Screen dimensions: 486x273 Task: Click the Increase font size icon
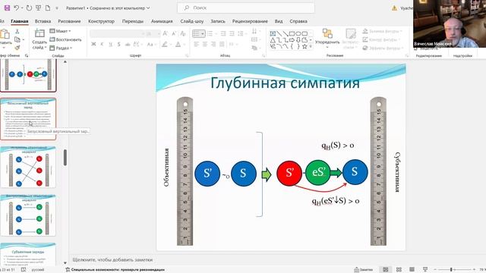click(166, 33)
